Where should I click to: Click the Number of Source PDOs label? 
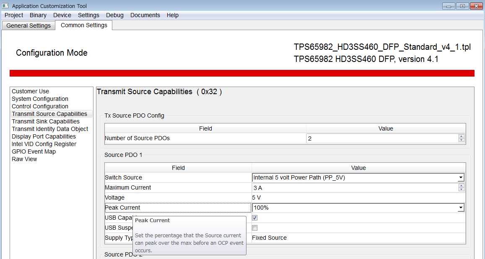tap(137, 138)
